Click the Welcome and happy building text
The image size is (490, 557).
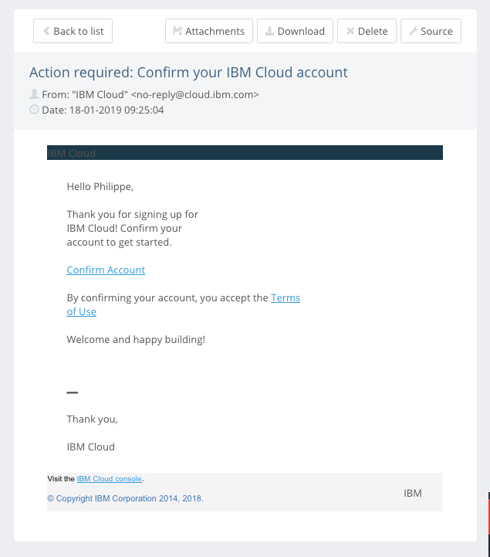(136, 339)
